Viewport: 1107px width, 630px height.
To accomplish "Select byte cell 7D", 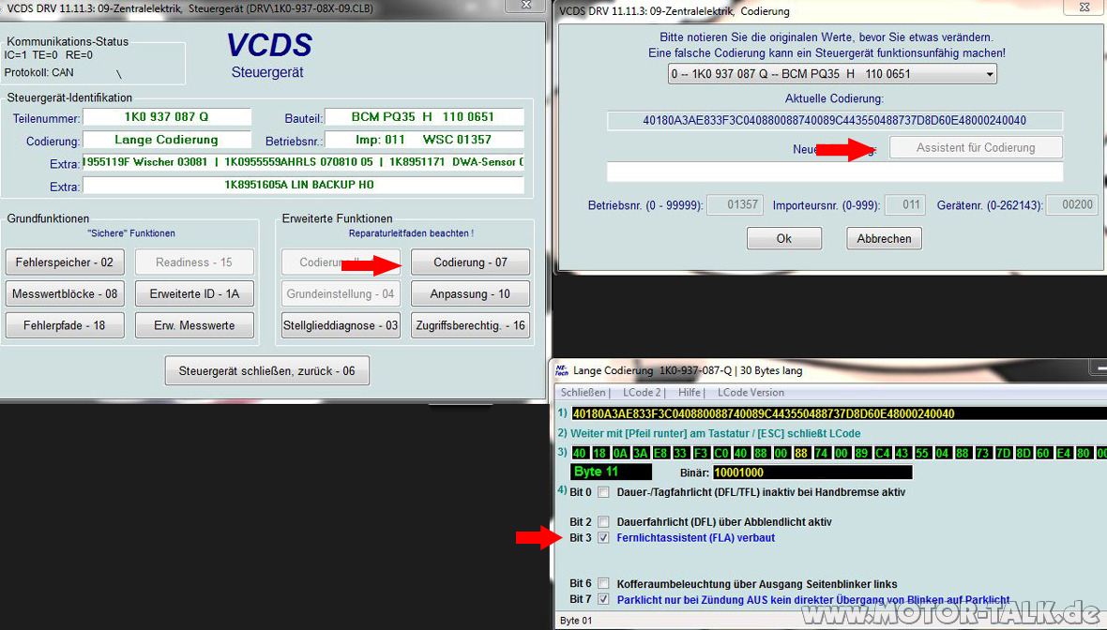I will click(1003, 453).
